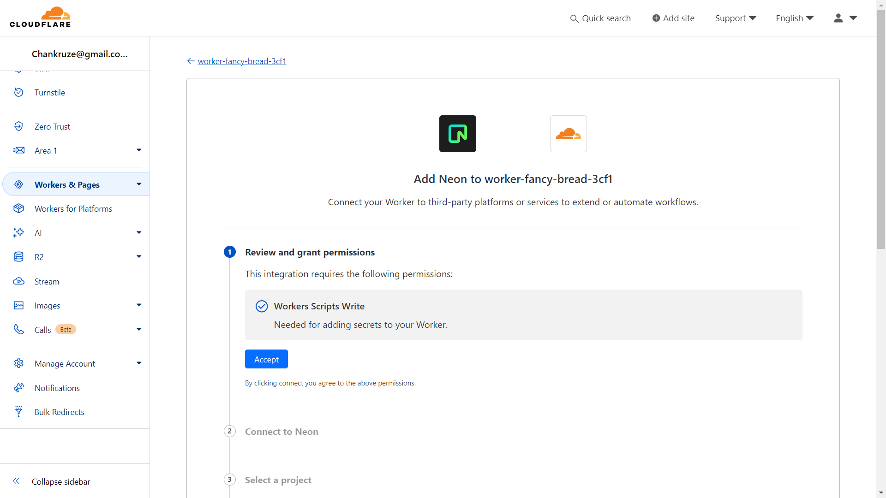Screen dimensions: 886x498
Task: Expand the R2 submenu arrow
Action: coord(139,257)
